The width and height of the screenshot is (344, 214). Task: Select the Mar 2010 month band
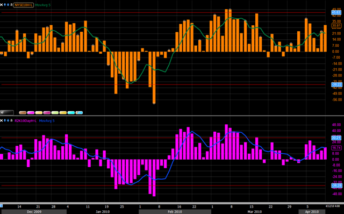tap(255, 212)
